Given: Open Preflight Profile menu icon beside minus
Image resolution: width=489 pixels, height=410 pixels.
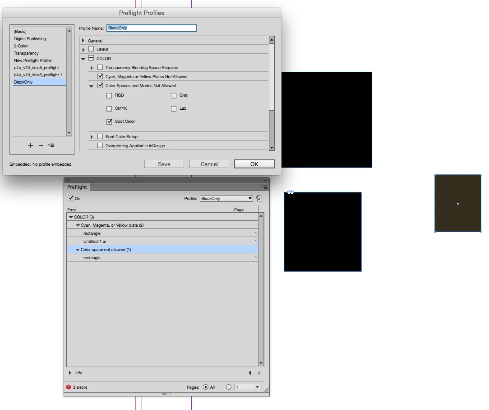Looking at the screenshot, I should pos(51,145).
